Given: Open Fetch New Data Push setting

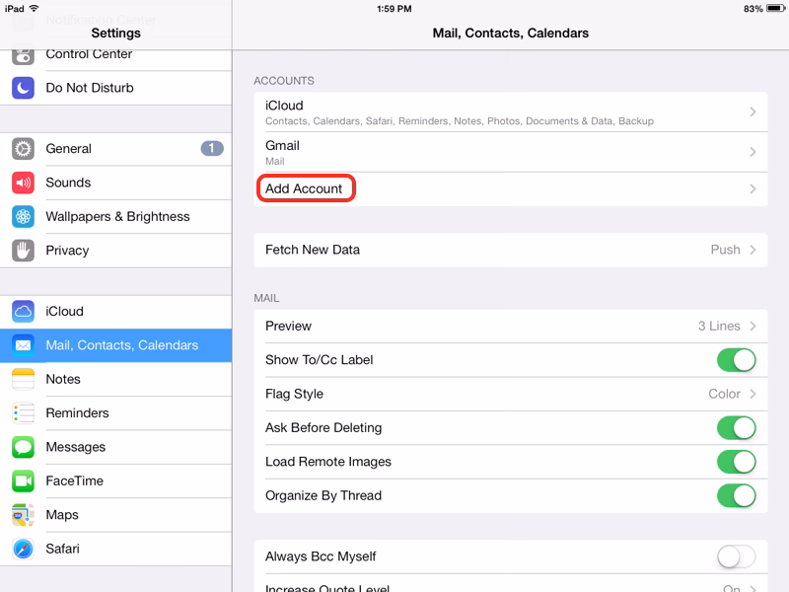Looking at the screenshot, I should point(510,250).
